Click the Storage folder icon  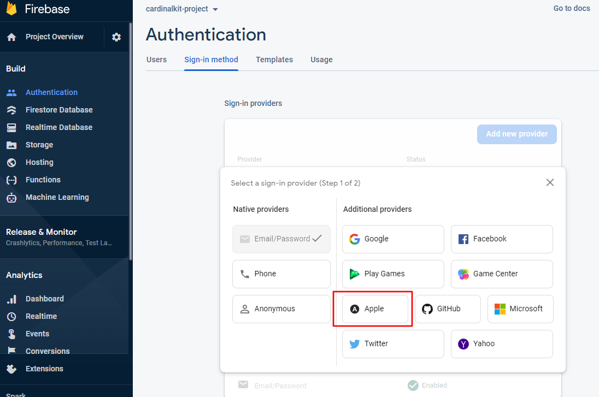point(11,145)
